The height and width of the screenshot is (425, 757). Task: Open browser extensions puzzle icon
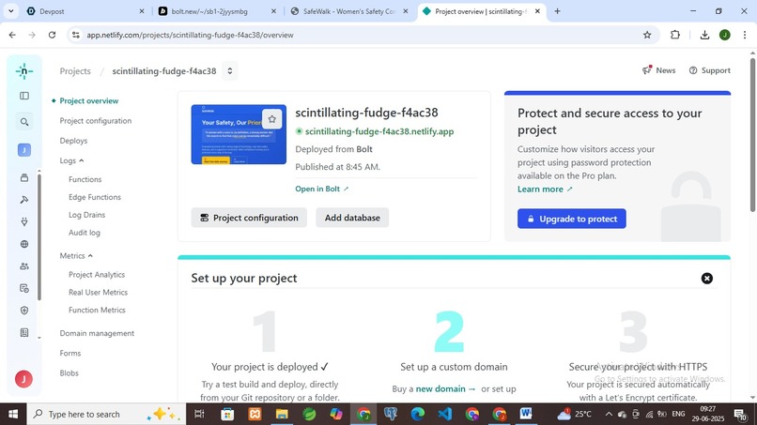675,35
